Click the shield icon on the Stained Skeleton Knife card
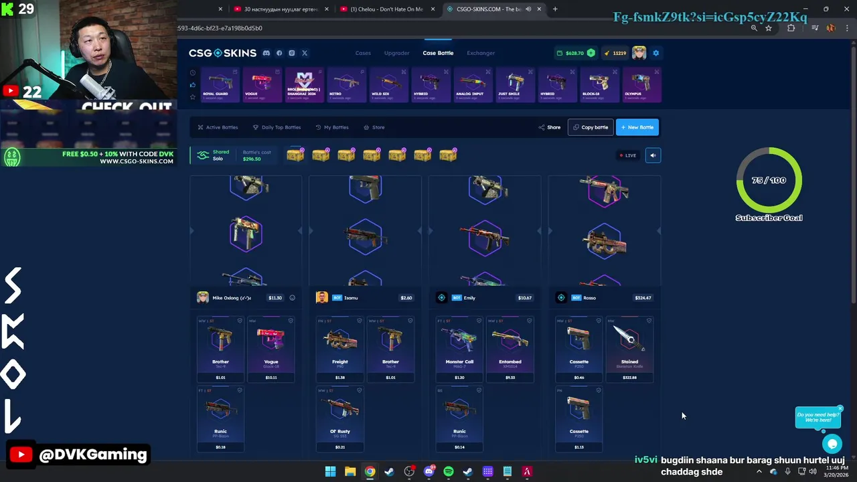 coord(649,321)
